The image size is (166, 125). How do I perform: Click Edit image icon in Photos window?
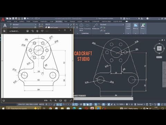point(27,31)
